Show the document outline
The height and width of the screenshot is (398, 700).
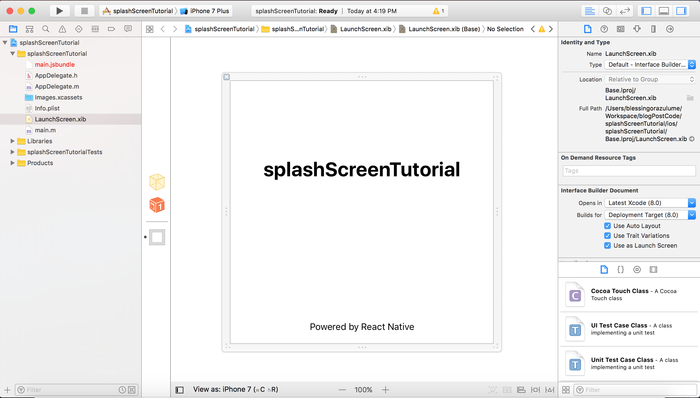[x=180, y=390]
